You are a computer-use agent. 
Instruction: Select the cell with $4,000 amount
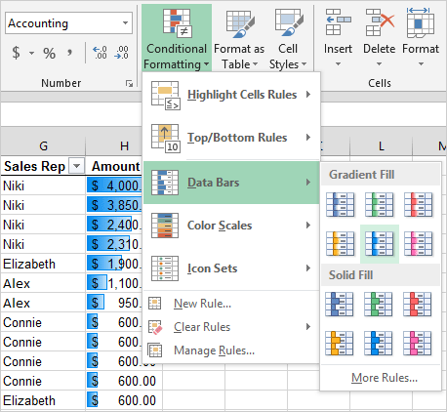tap(114, 185)
